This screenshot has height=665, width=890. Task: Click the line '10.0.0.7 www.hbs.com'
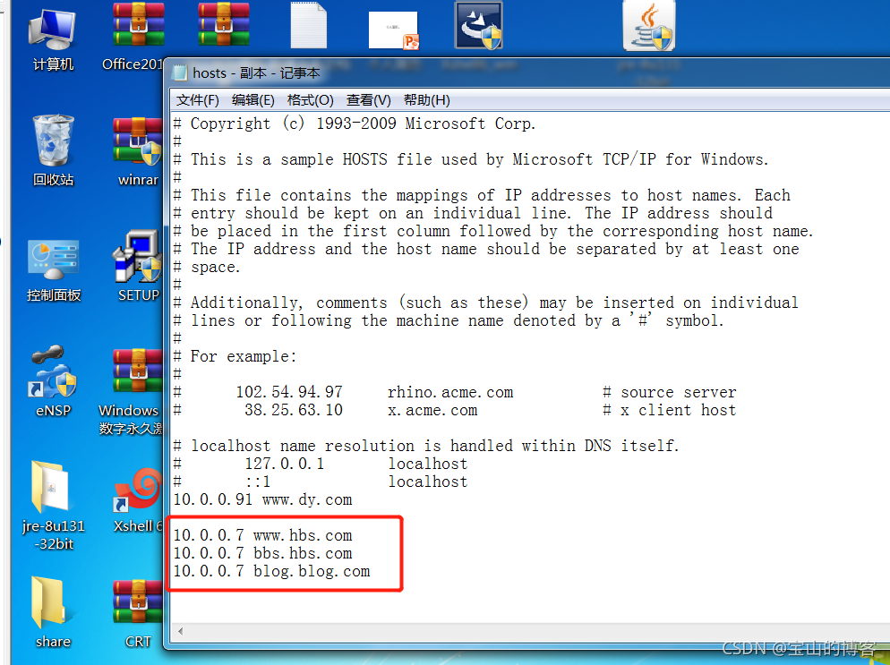[x=262, y=535]
